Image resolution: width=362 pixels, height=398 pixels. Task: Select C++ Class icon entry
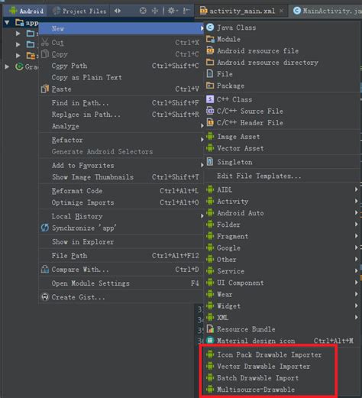click(x=210, y=99)
